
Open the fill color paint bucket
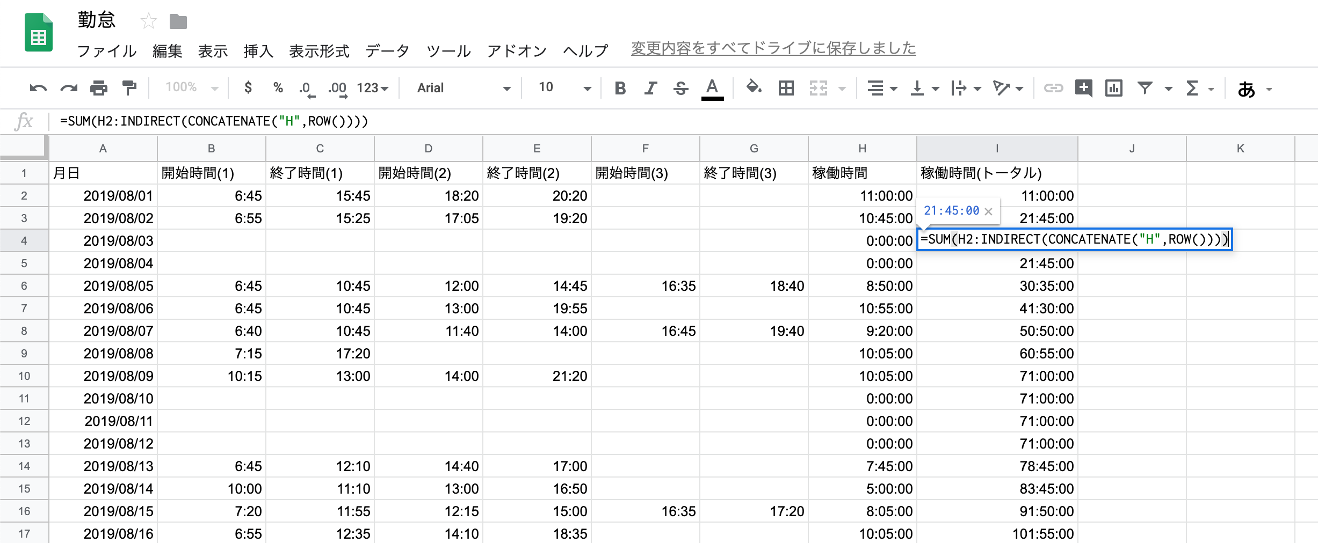click(754, 87)
